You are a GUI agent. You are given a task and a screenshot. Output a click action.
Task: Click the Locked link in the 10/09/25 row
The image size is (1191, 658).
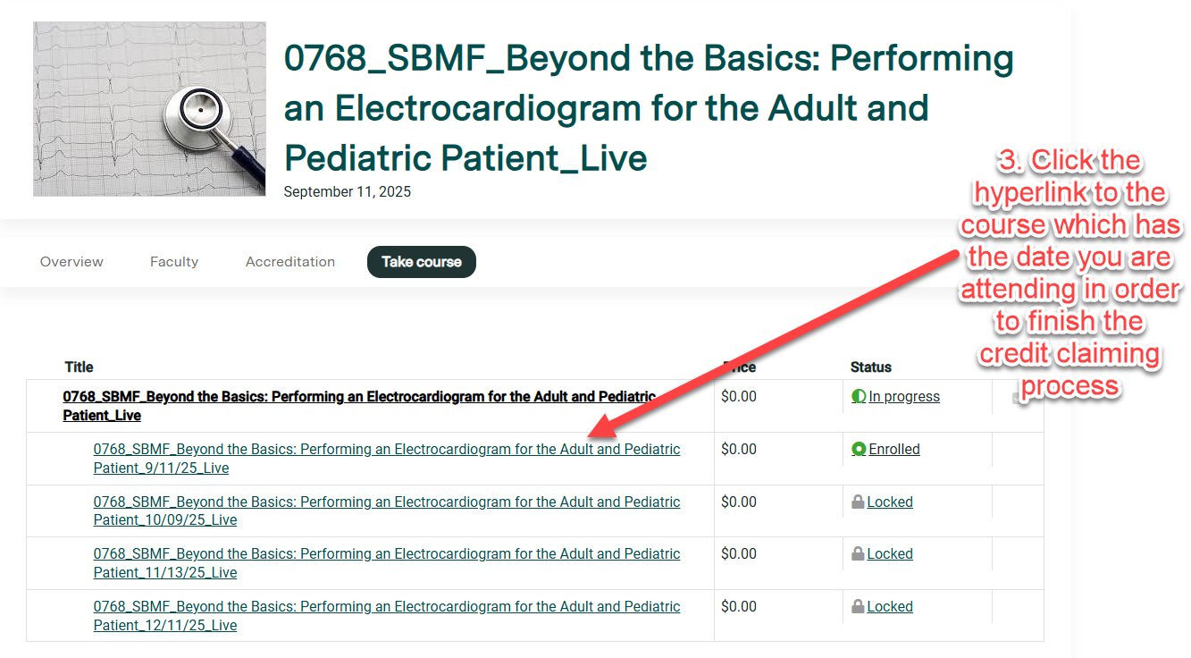890,502
